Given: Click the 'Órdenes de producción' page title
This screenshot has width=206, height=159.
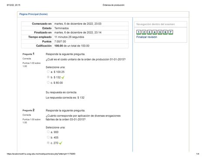Looking at the screenshot, I should pyautogui.click(x=113, y=5).
